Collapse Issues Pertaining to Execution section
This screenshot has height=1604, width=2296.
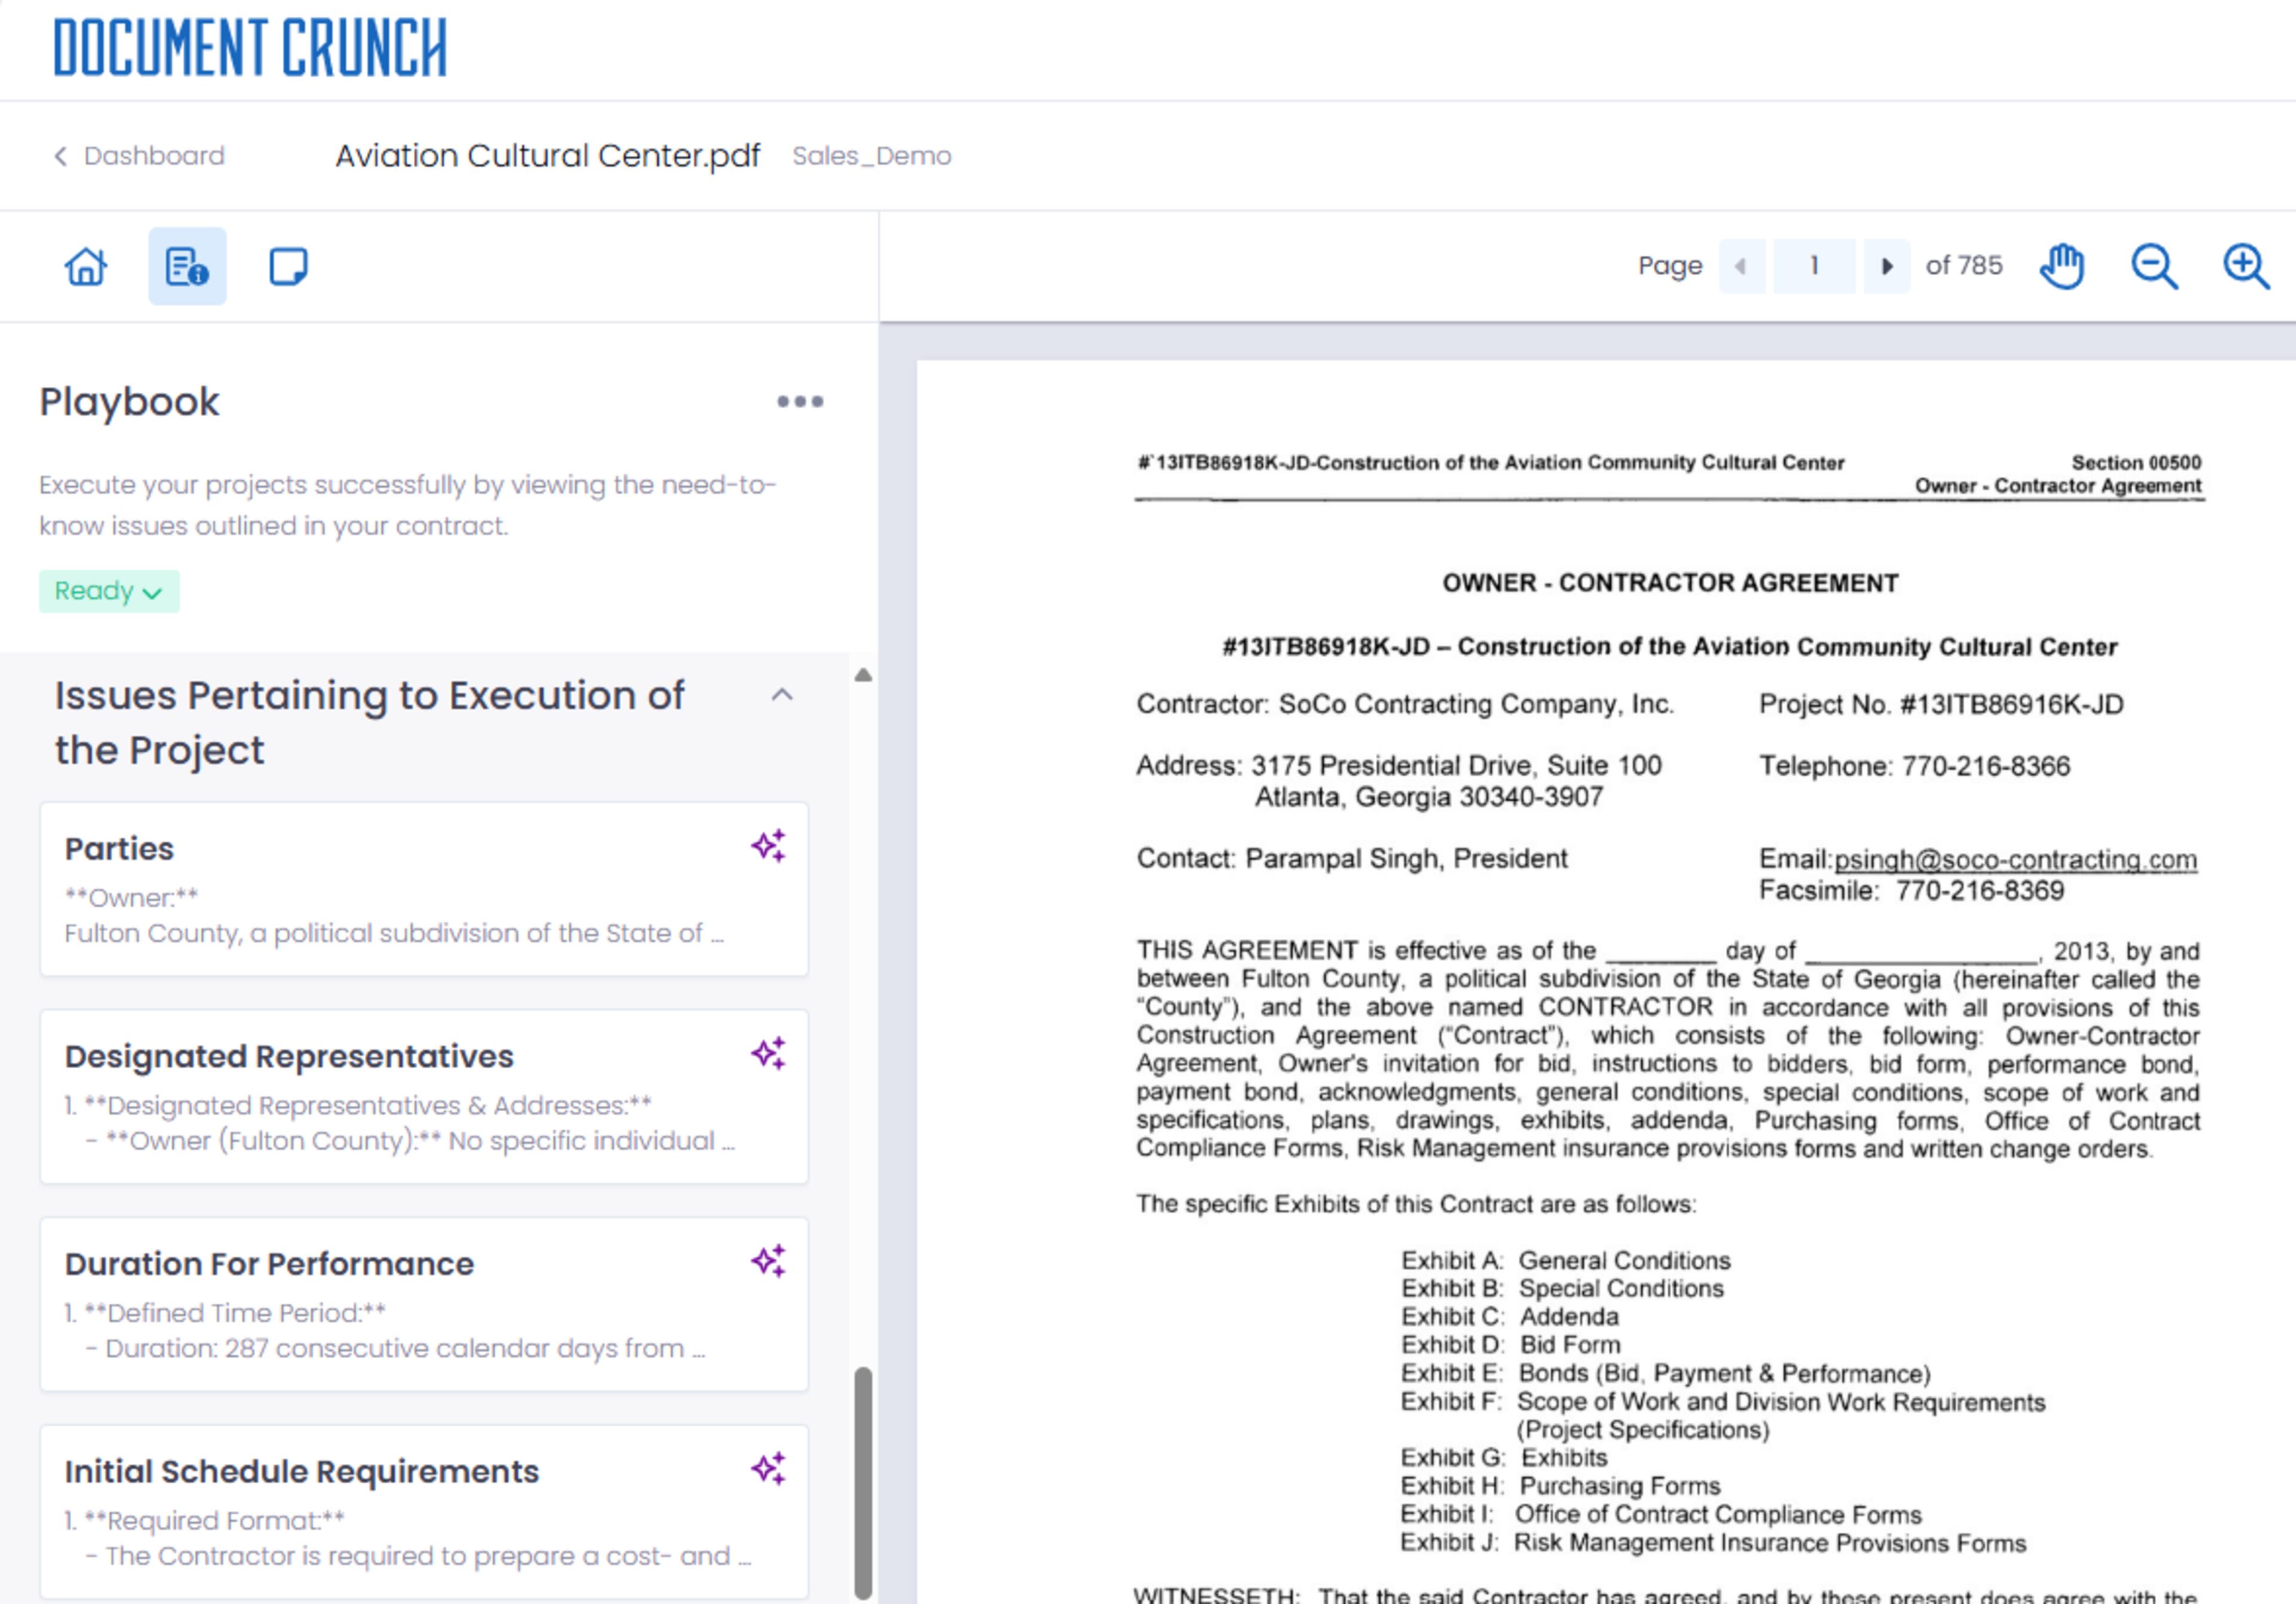tap(782, 695)
